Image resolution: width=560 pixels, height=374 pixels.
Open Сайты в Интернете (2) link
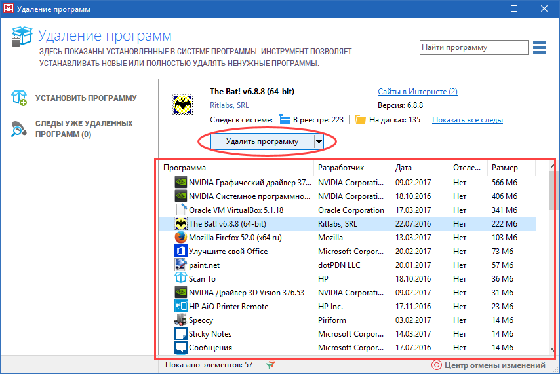[x=418, y=92]
